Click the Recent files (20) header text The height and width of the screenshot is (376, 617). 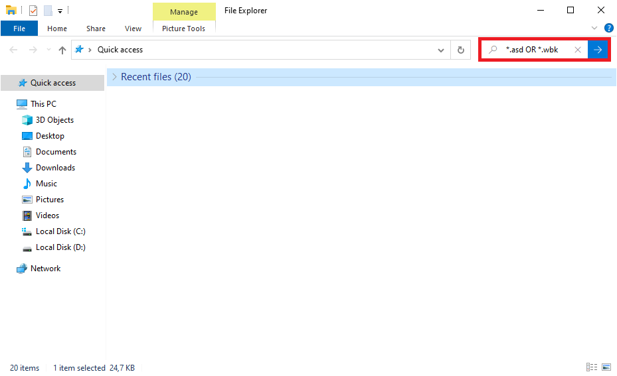pos(156,77)
